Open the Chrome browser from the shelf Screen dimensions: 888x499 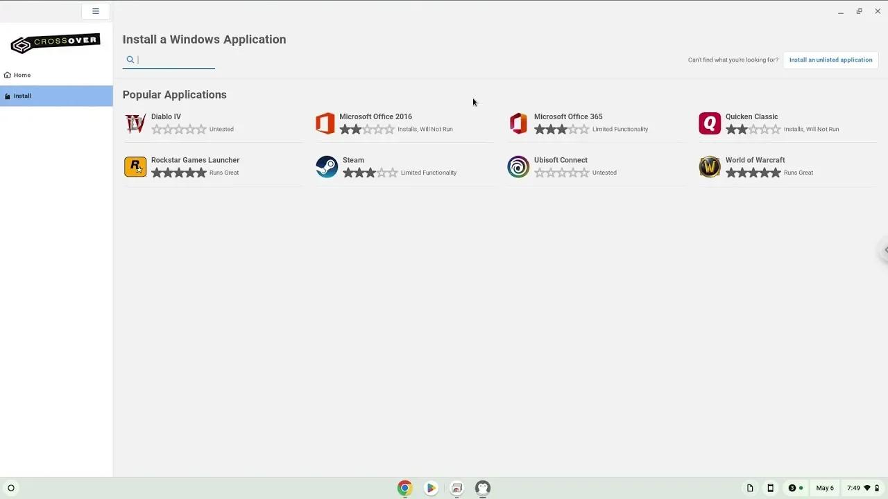pos(404,488)
